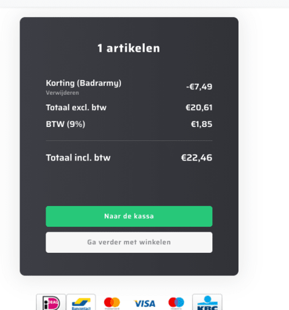The image size is (289, 310).
Task: Proceed with Naar de kassa button
Action: [x=129, y=216]
